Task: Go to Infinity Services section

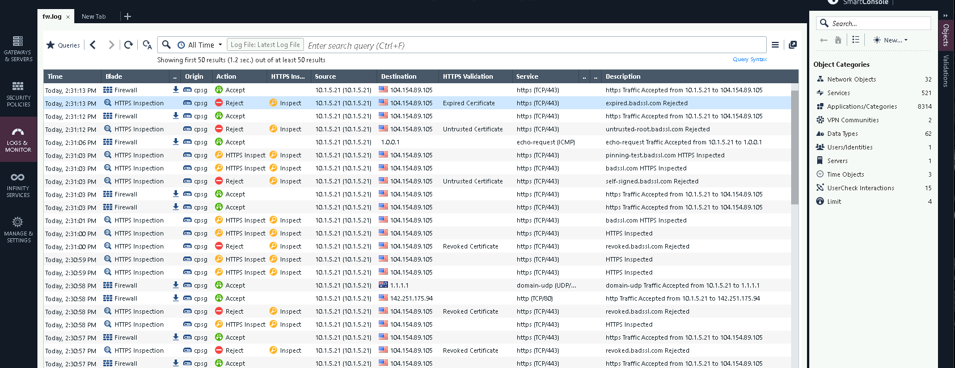Action: [x=18, y=185]
